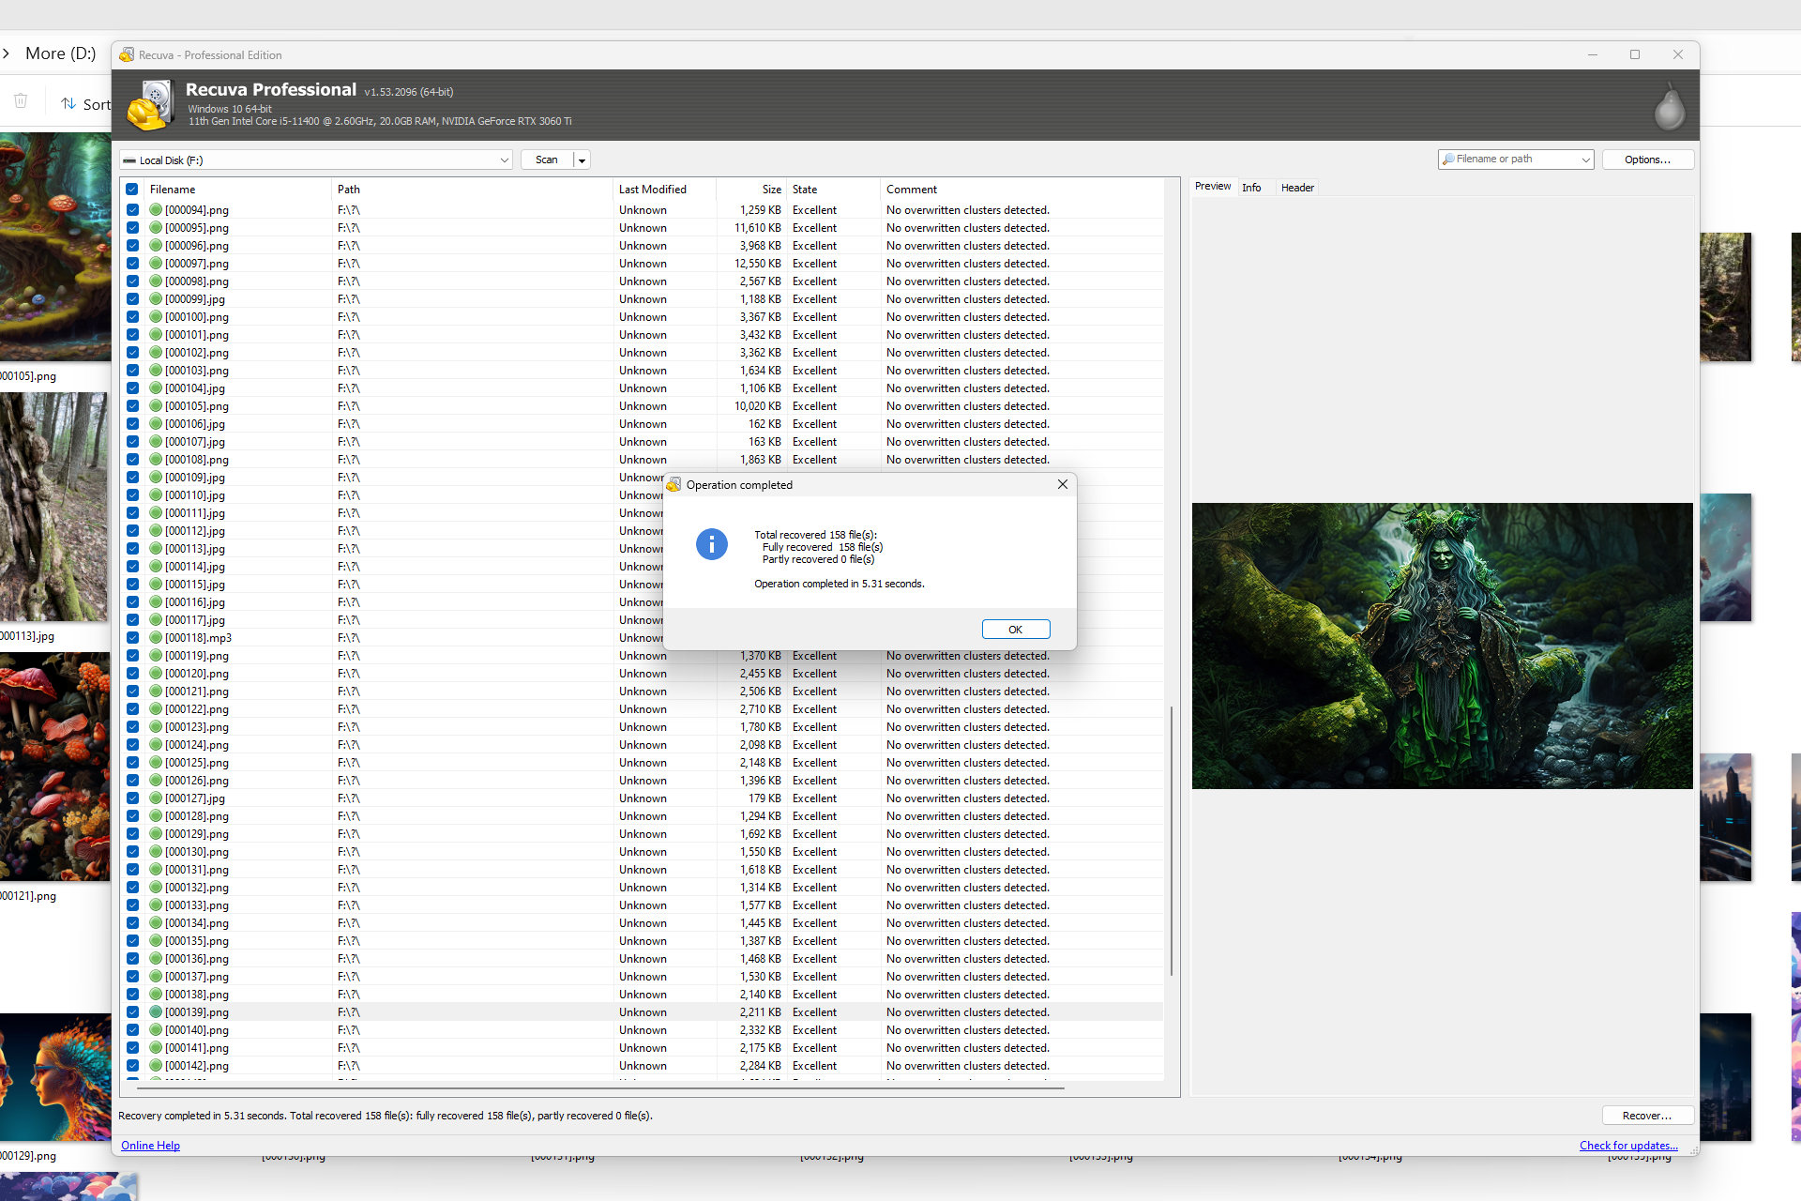Viewport: 1801px width, 1201px height.
Task: Toggle checkbox for file [000105].png
Action: [x=131, y=404]
